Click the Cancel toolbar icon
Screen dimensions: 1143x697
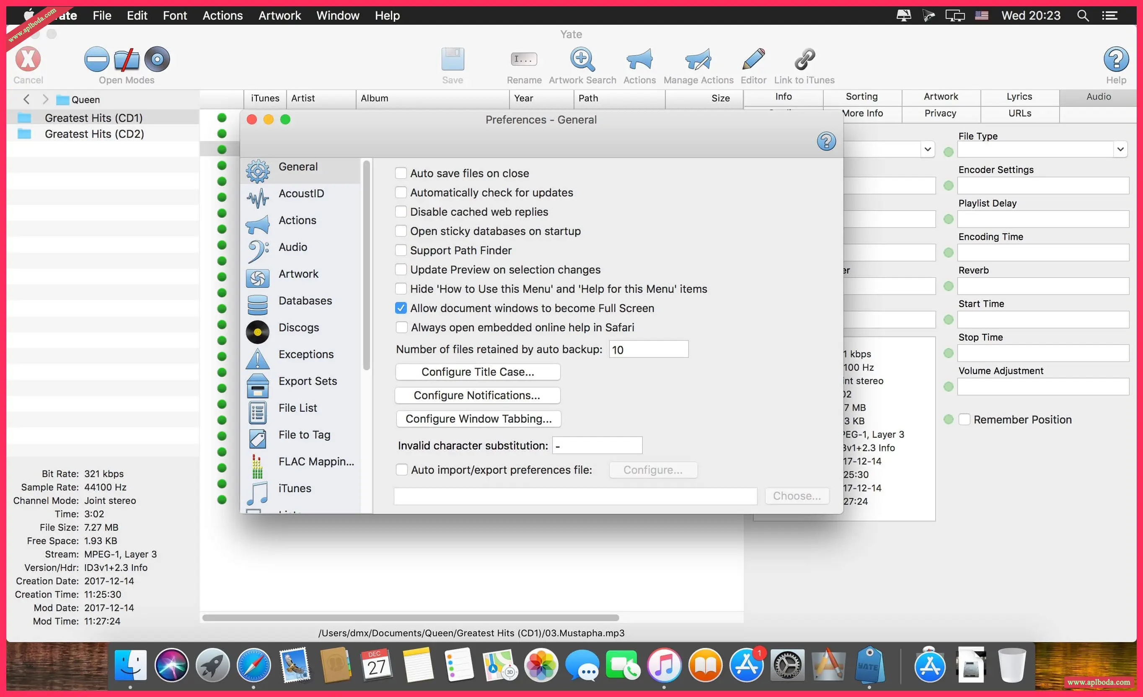[28, 59]
